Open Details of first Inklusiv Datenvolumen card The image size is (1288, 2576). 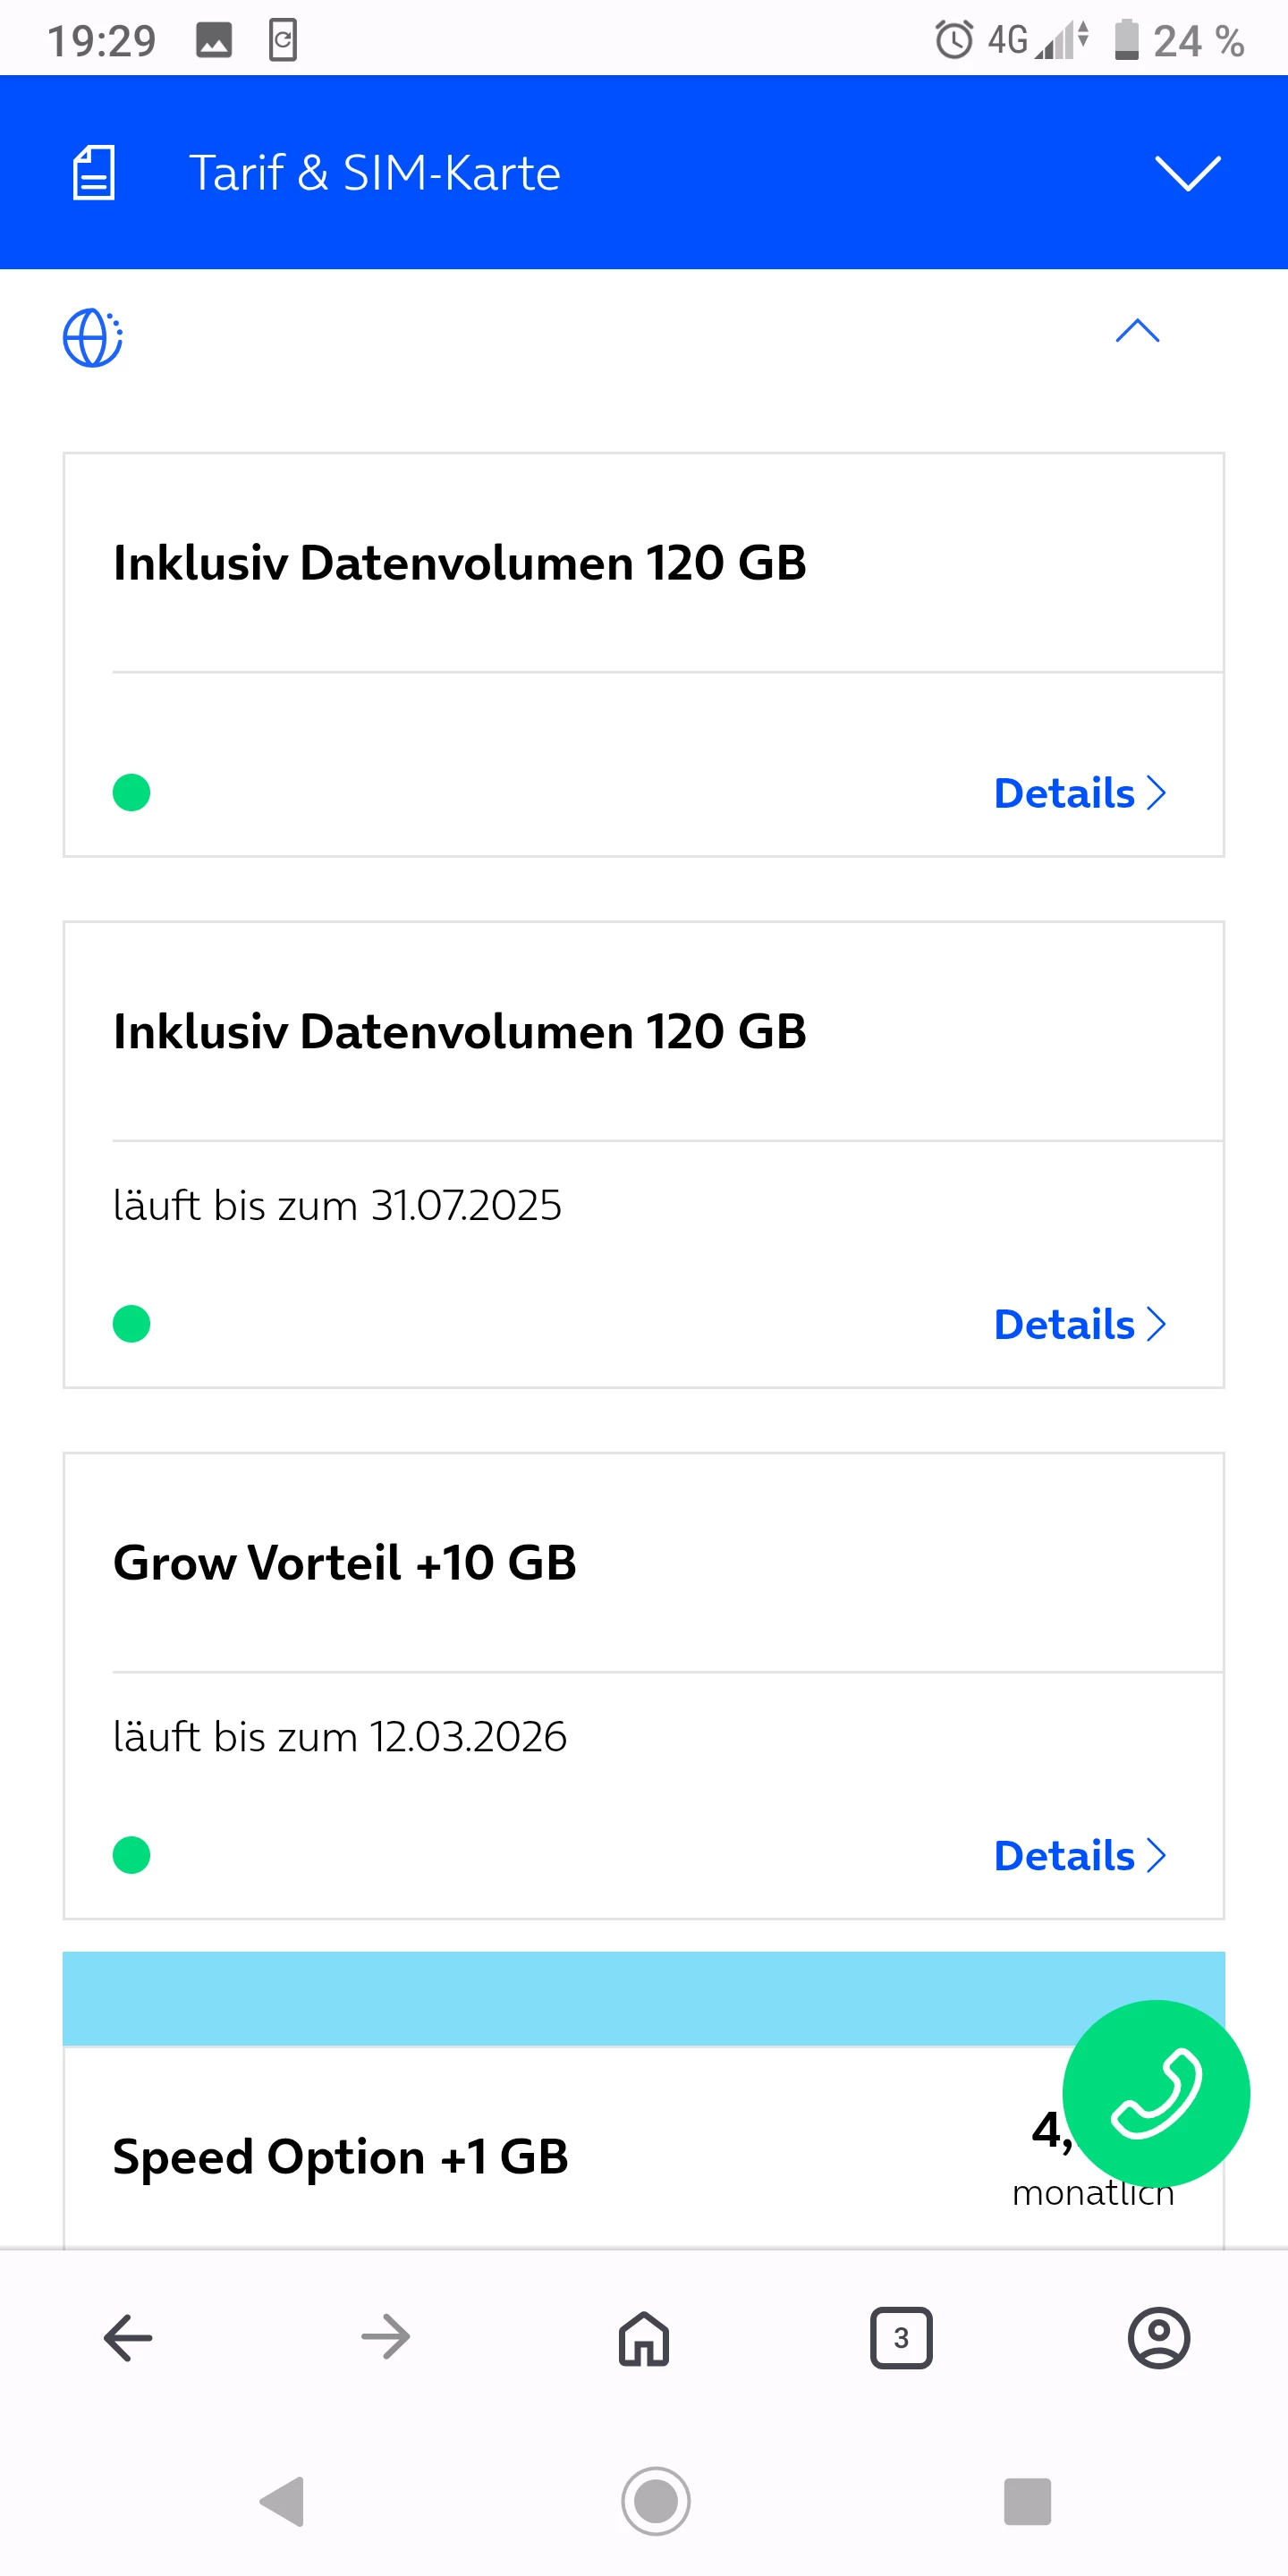click(x=1079, y=793)
